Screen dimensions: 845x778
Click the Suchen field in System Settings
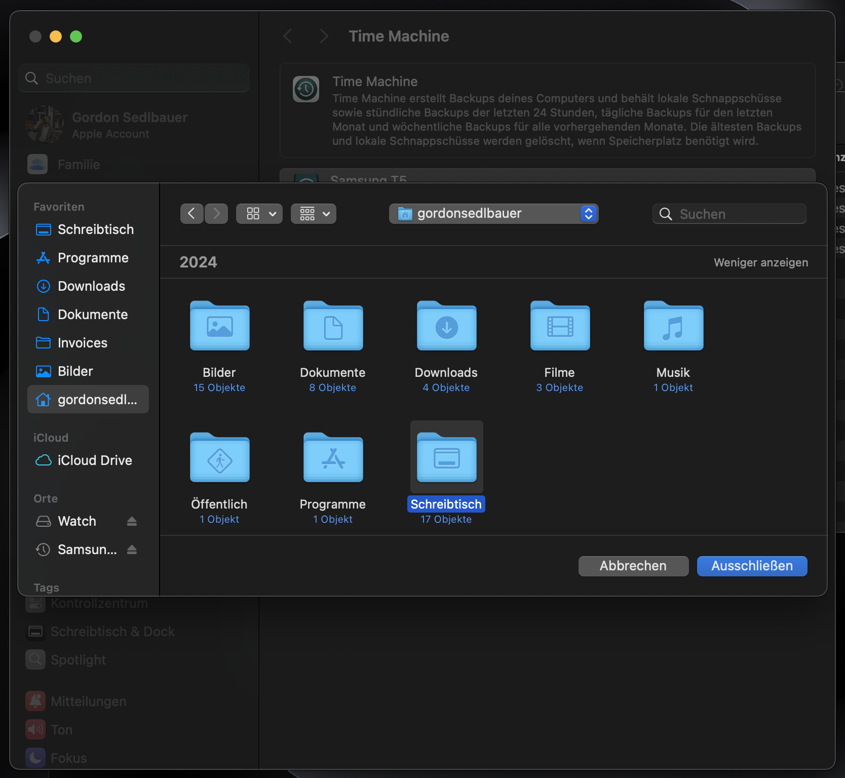click(134, 79)
